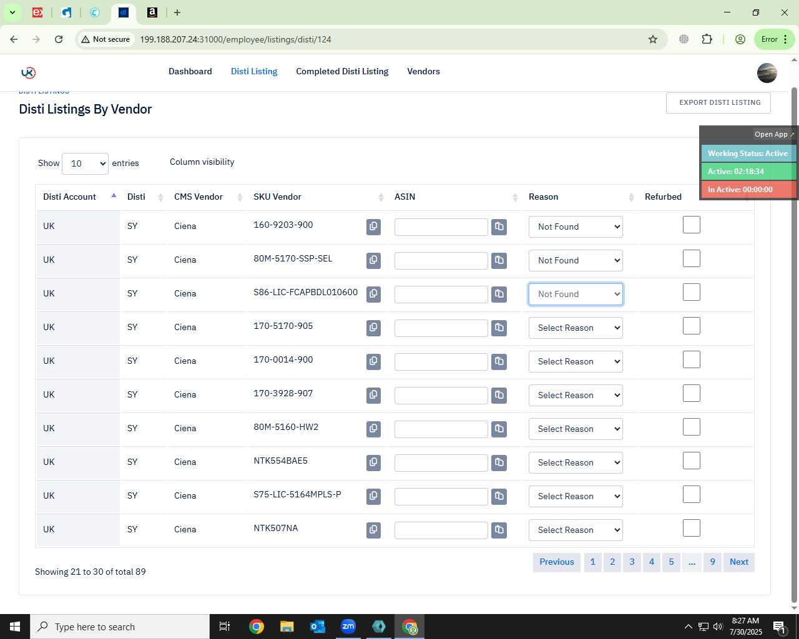Paste ASIN icon in 170-0014-900 row
799x639 pixels.
point(499,361)
